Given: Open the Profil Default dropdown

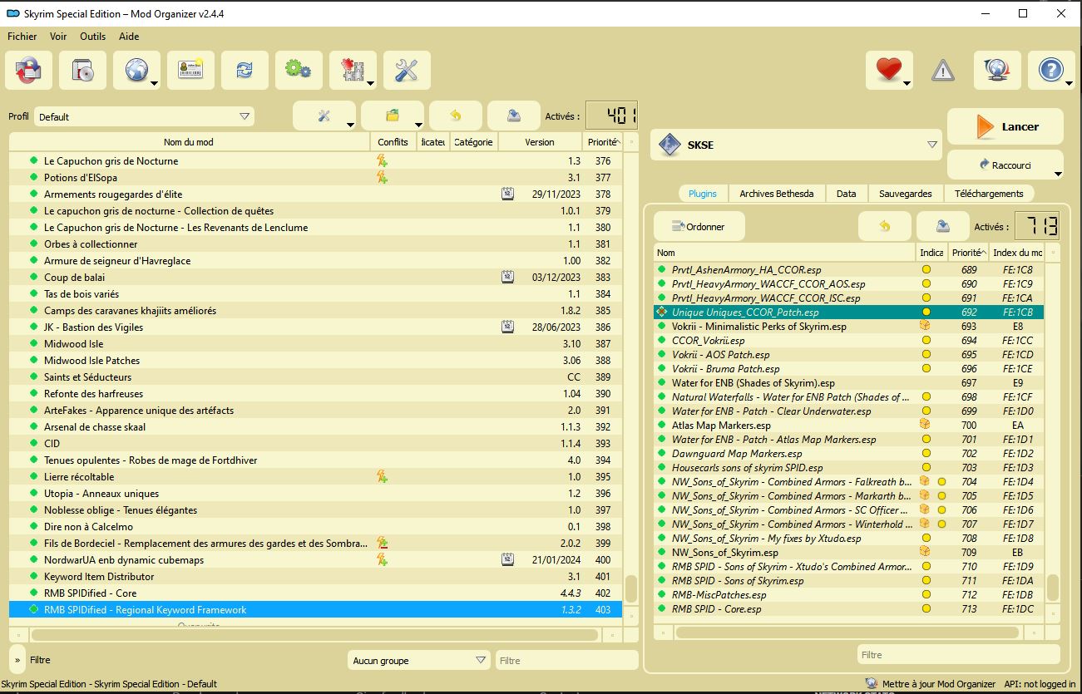Looking at the screenshot, I should (x=145, y=117).
